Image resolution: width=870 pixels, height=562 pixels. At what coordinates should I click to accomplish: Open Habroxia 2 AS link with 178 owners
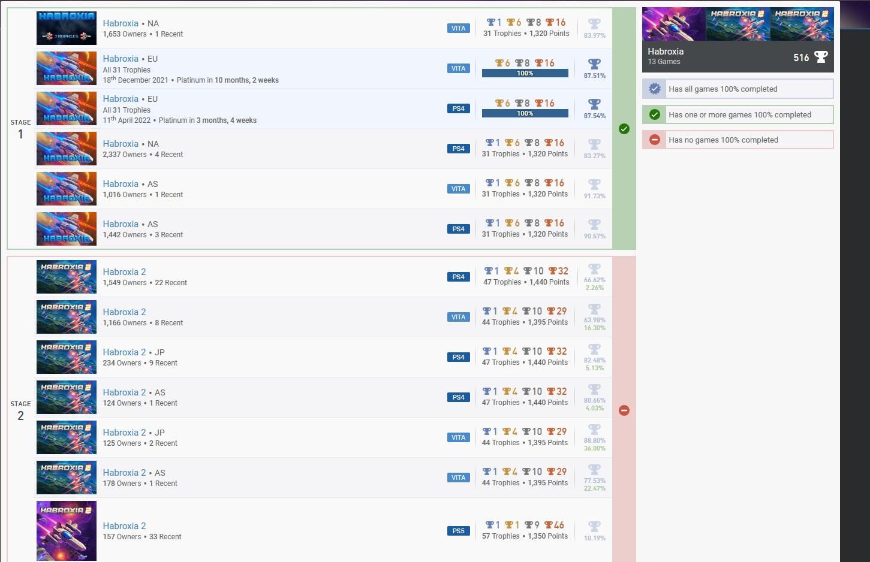[124, 473]
